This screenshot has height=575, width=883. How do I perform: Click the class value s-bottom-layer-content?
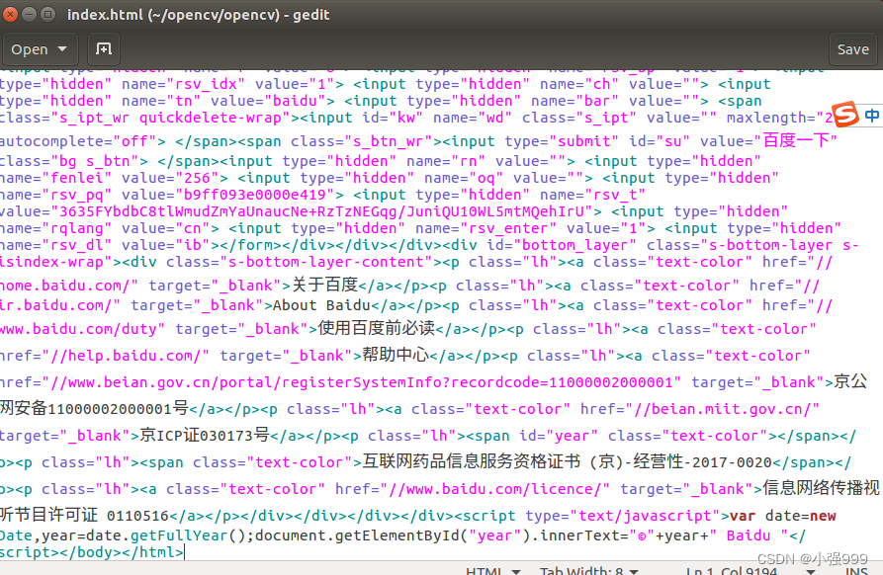[x=326, y=262]
